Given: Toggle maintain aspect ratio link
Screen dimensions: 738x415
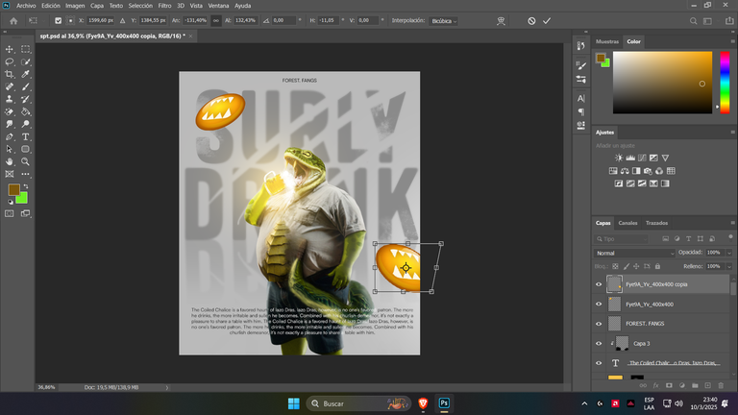Looking at the screenshot, I should 216,21.
